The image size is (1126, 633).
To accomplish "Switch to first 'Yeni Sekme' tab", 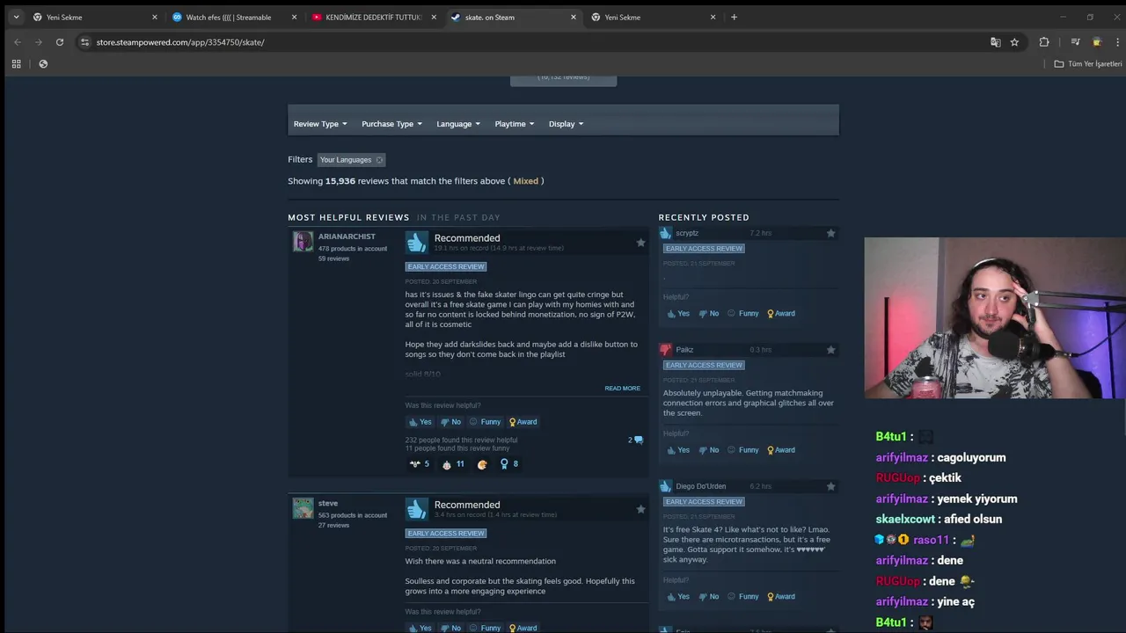I will point(88,17).
